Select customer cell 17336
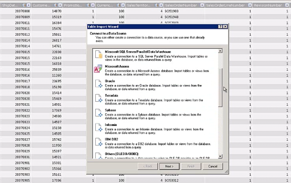 coord(47,180)
